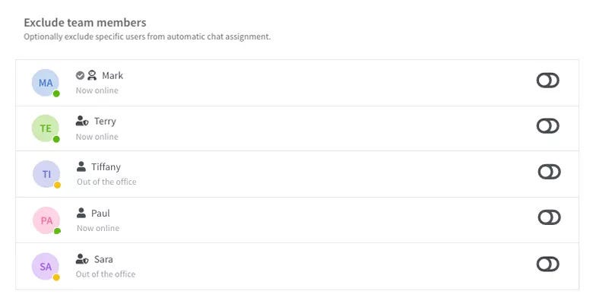Click the name Tiffany in the list

pyautogui.click(x=106, y=167)
